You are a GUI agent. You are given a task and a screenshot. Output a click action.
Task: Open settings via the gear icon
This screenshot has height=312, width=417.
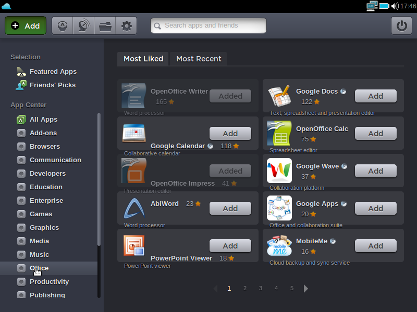[126, 25]
